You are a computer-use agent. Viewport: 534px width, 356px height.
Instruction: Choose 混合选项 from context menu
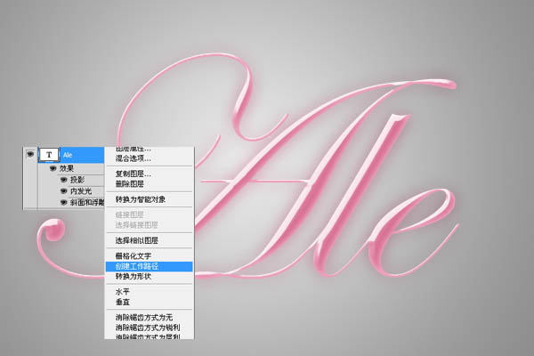tap(133, 158)
